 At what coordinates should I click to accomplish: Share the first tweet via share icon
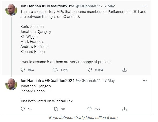(124, 70)
